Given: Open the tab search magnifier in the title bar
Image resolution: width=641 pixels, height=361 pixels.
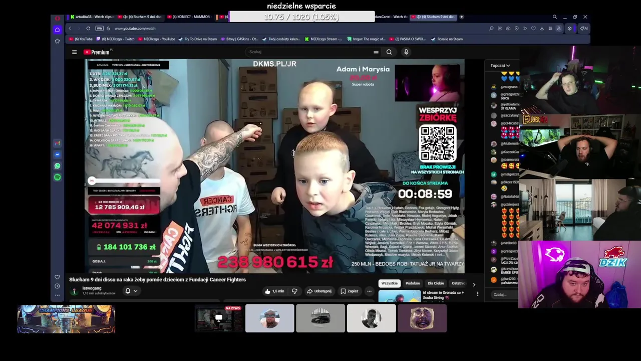Looking at the screenshot, I should click(554, 17).
